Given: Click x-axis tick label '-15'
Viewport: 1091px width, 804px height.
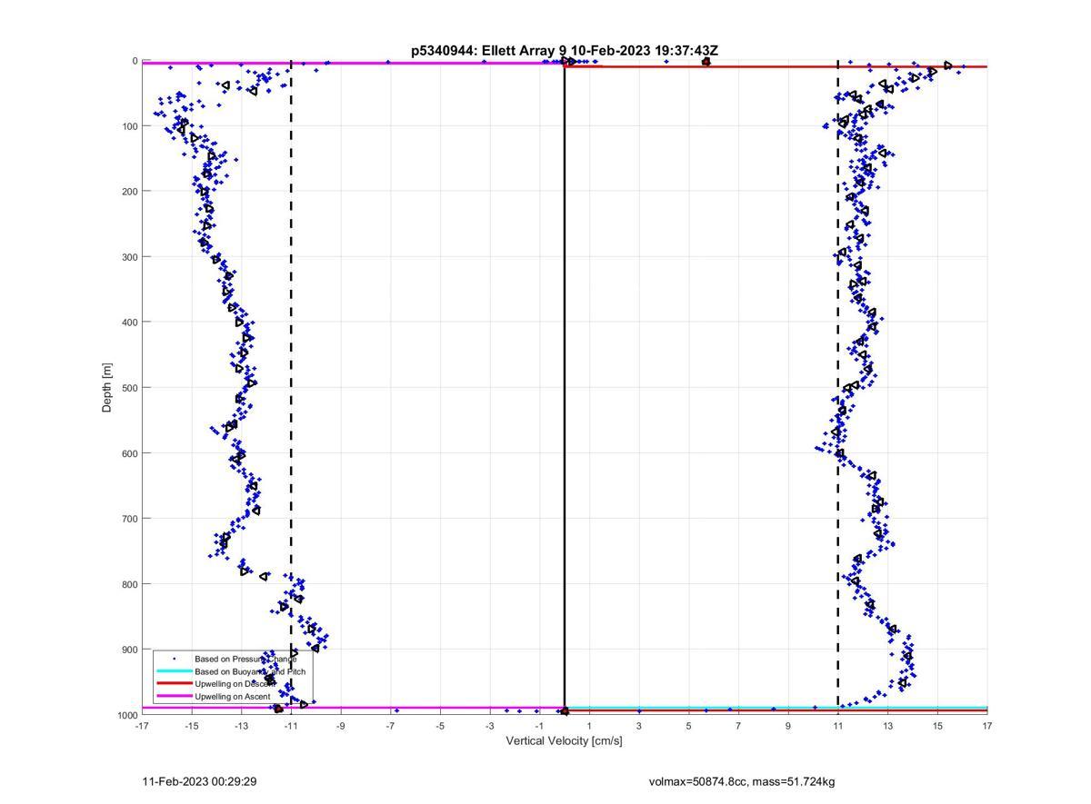Looking at the screenshot, I should click(192, 726).
